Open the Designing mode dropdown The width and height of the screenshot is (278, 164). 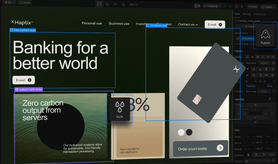pyautogui.click(x=212, y=6)
